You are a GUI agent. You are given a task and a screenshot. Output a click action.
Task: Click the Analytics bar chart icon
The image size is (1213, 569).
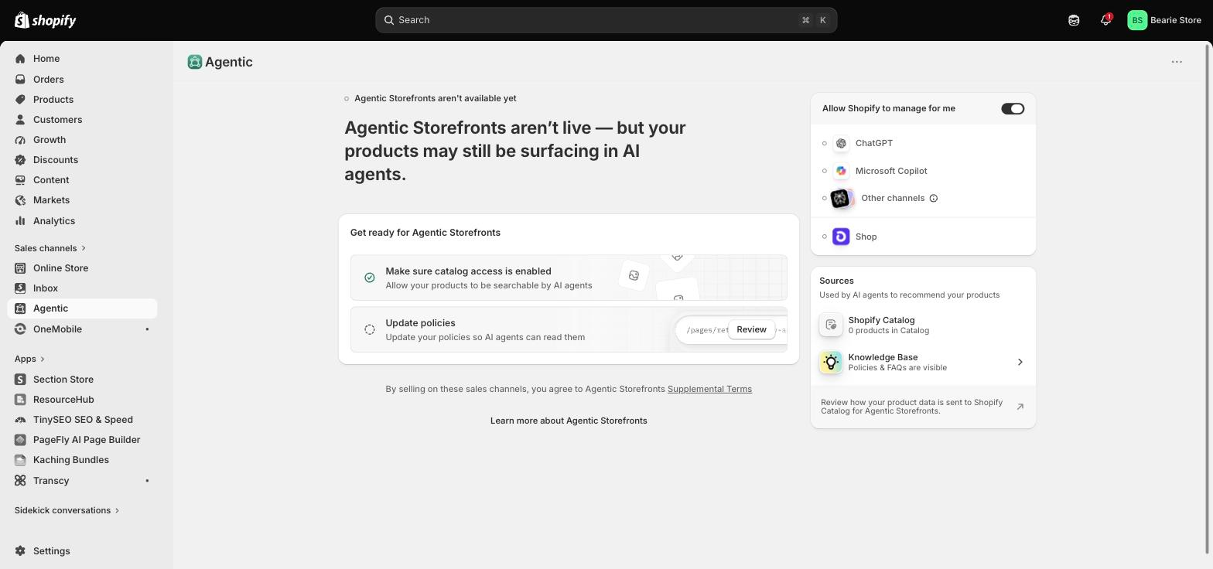point(20,221)
